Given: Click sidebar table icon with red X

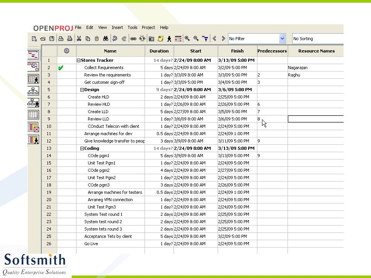Looking at the screenshot, I should 33,127.
